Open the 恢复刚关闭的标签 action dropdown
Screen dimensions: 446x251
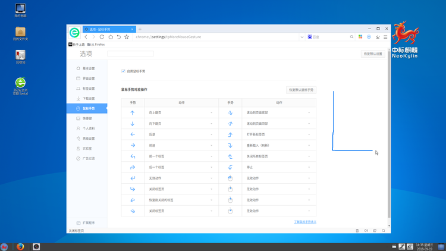(181, 200)
